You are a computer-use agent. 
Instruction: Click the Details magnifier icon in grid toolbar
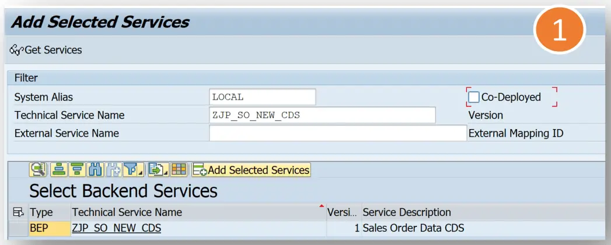click(x=38, y=170)
